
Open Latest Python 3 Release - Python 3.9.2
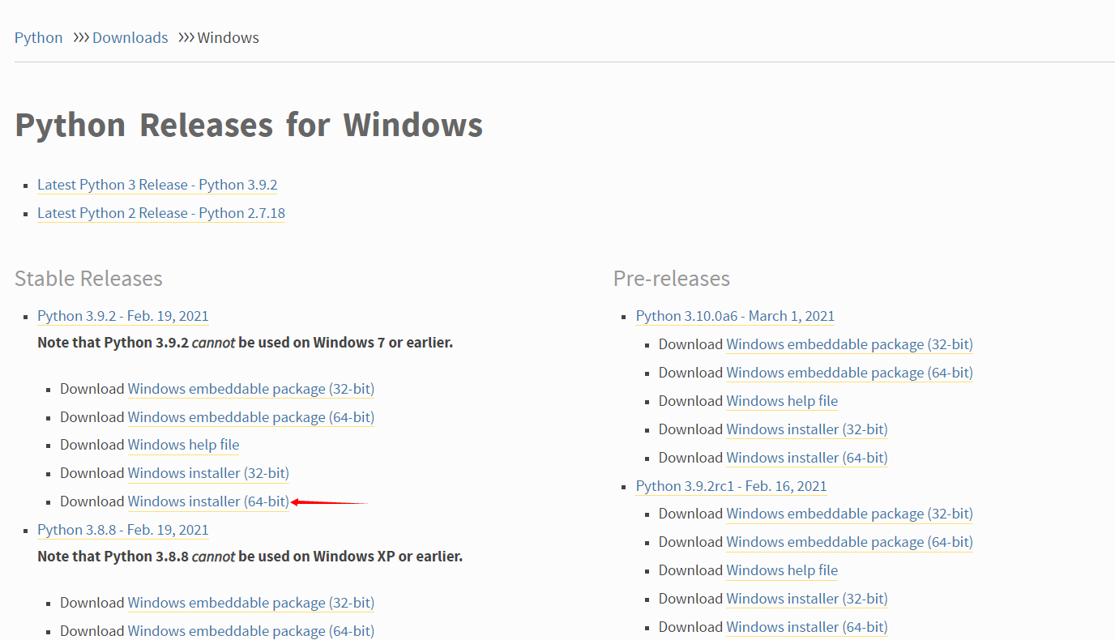click(x=157, y=185)
